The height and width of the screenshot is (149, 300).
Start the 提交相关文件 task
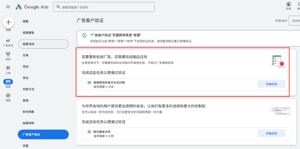[x=271, y=133]
